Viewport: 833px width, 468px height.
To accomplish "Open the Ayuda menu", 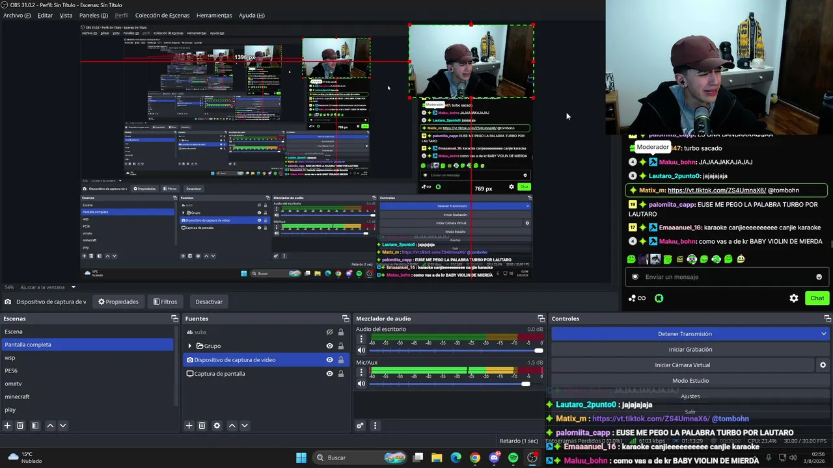I will (x=251, y=15).
